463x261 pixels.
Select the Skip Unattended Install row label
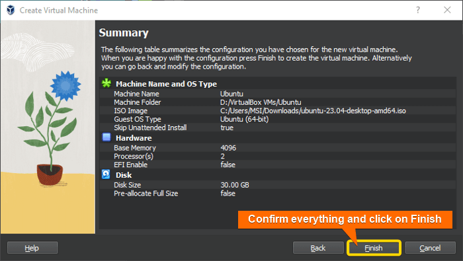click(150, 128)
